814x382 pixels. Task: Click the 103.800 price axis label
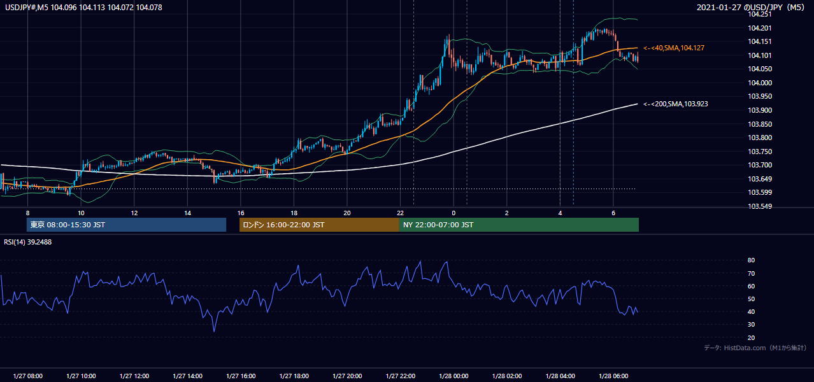pyautogui.click(x=759, y=138)
